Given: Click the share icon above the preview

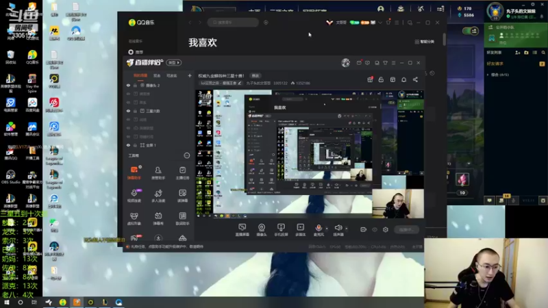Looking at the screenshot, I should pyautogui.click(x=415, y=79).
